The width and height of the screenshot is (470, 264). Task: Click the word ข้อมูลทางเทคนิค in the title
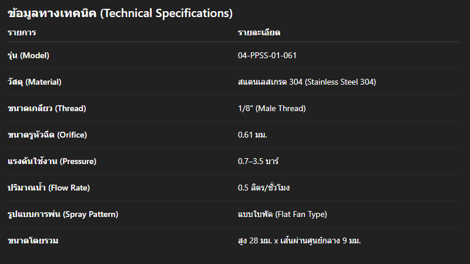pos(52,13)
